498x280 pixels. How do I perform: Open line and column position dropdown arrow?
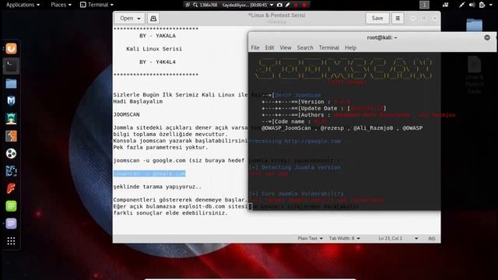pyautogui.click(x=416, y=239)
